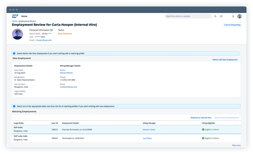Viewport: 253px width, 154px height.
Task: Open the user profile avatar menu
Action: (x=239, y=16)
